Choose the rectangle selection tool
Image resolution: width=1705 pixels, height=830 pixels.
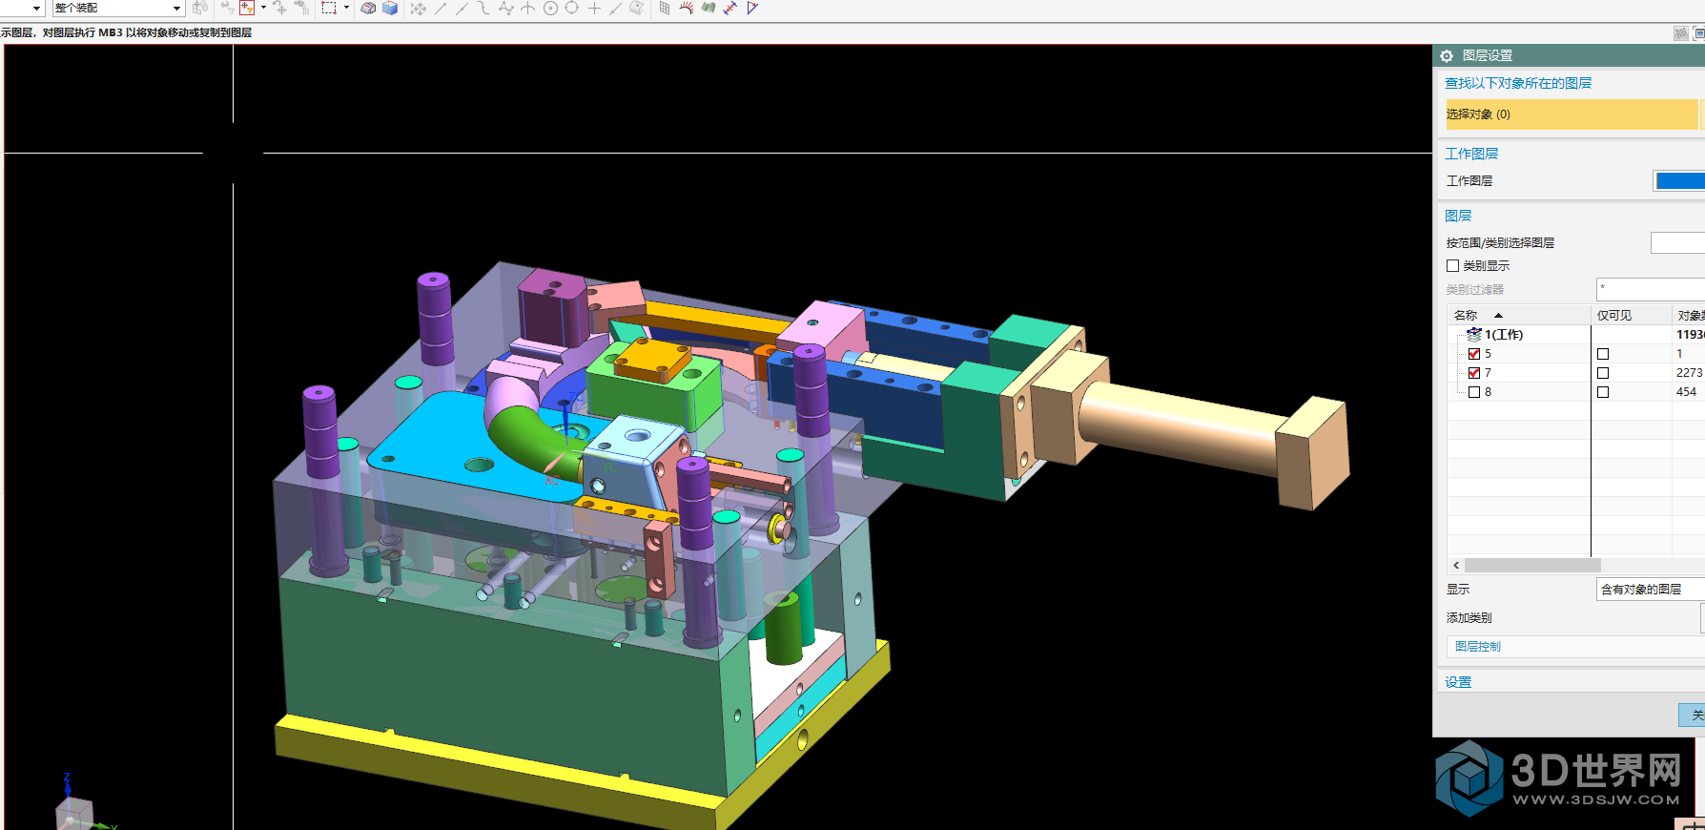[329, 8]
